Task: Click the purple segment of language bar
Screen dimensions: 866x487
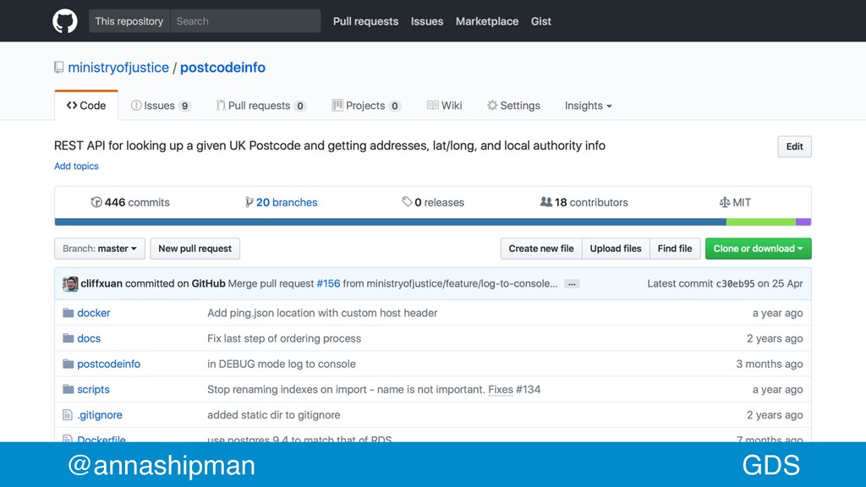Action: point(803,222)
